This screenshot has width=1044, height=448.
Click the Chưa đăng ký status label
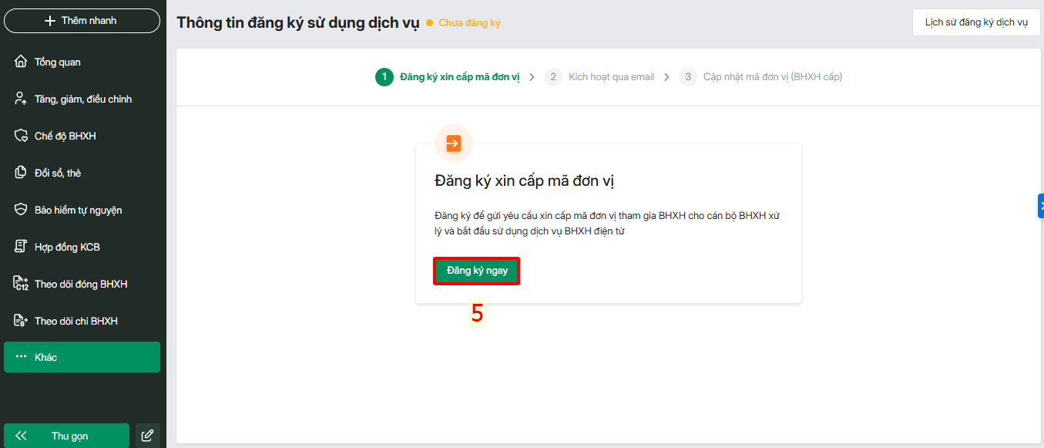tap(469, 23)
